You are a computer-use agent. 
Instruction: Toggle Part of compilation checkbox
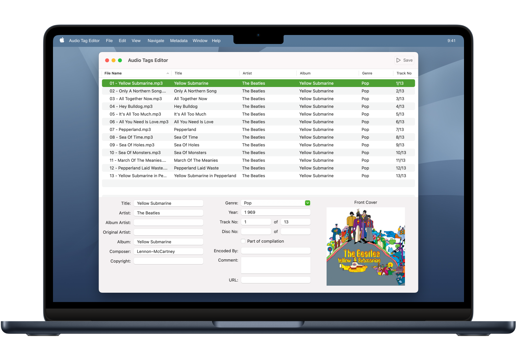coord(243,241)
